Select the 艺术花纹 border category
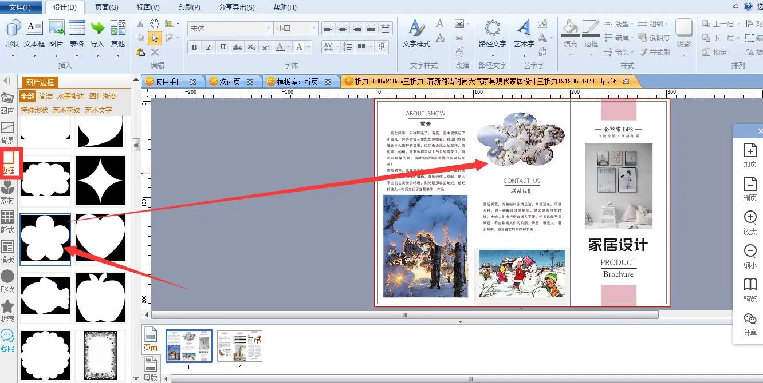Viewport: 763px width, 383px height. click(x=66, y=110)
